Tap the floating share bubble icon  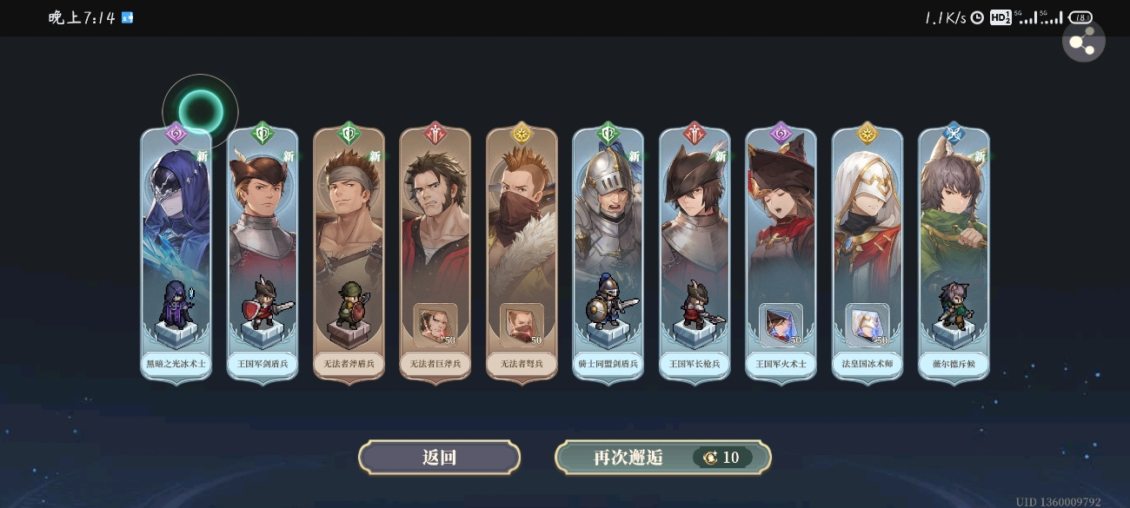(x=1083, y=41)
